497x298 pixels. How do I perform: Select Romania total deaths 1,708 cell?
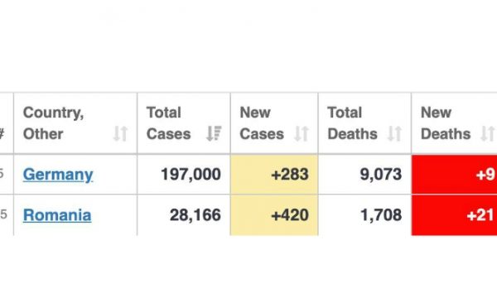click(364, 215)
